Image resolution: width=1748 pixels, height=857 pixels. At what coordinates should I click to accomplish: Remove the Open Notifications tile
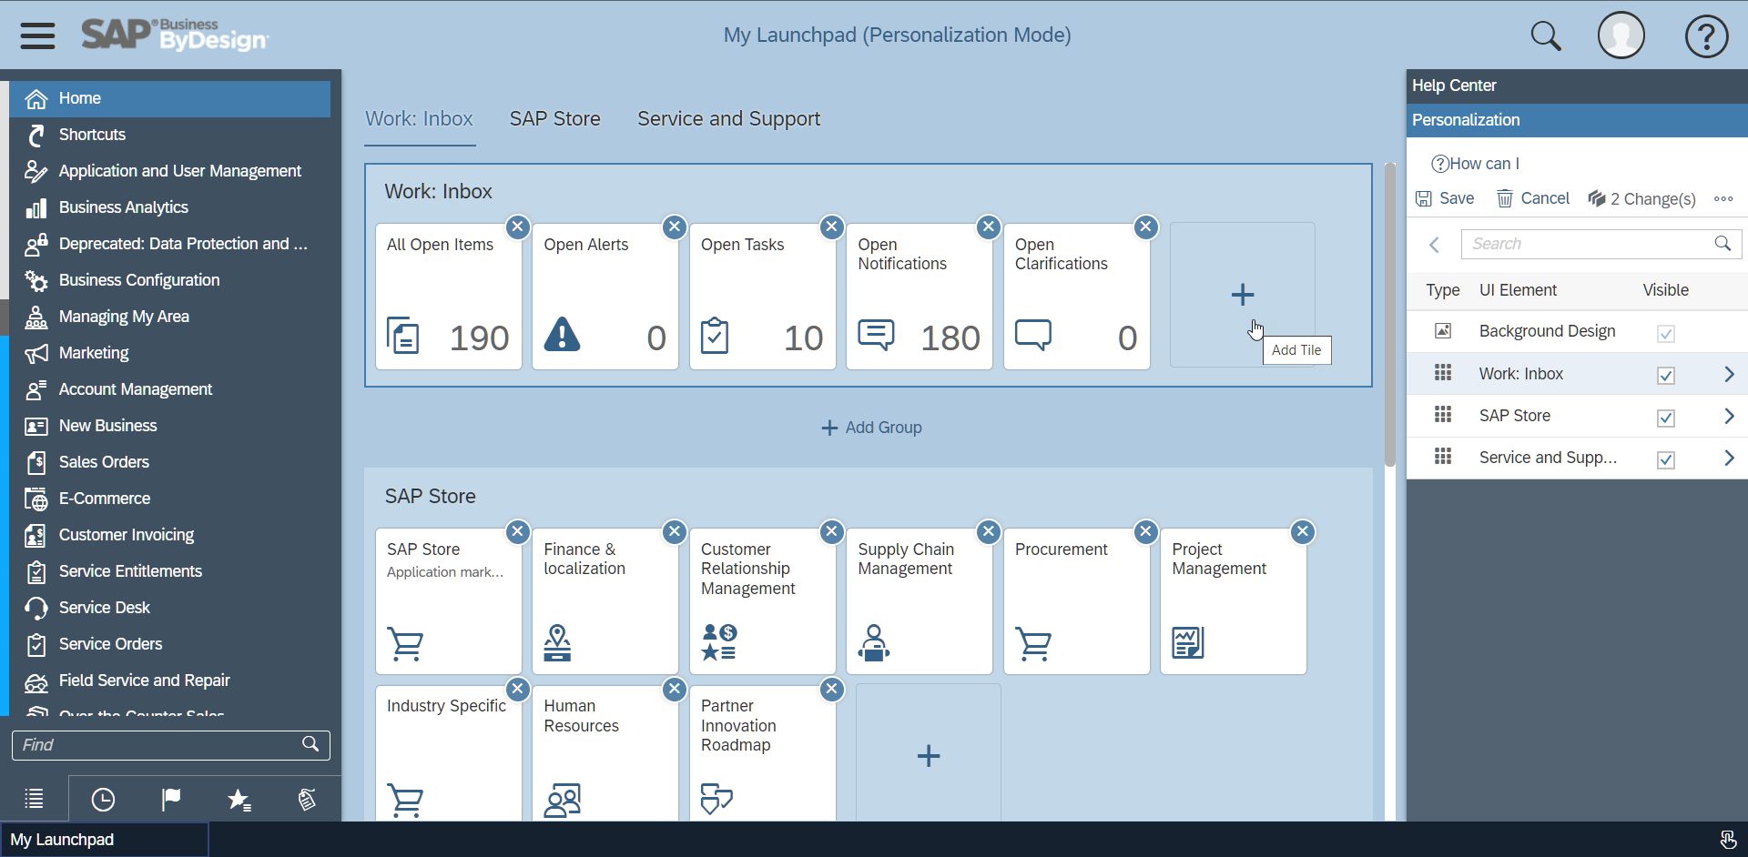point(989,227)
